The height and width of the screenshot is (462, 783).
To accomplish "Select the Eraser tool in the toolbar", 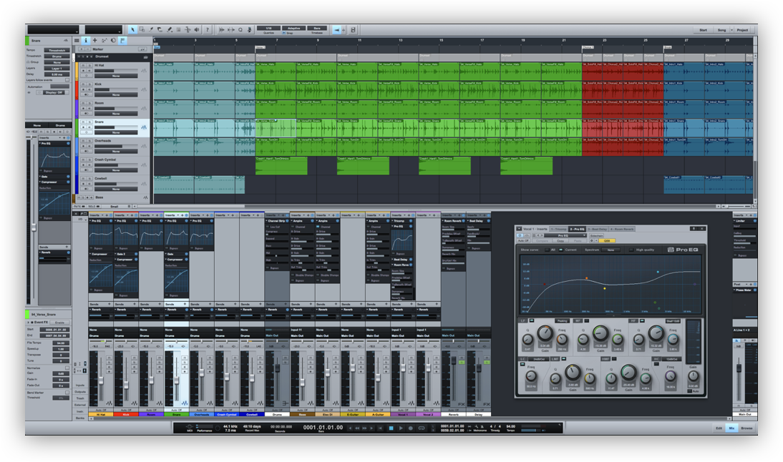I will [160, 30].
